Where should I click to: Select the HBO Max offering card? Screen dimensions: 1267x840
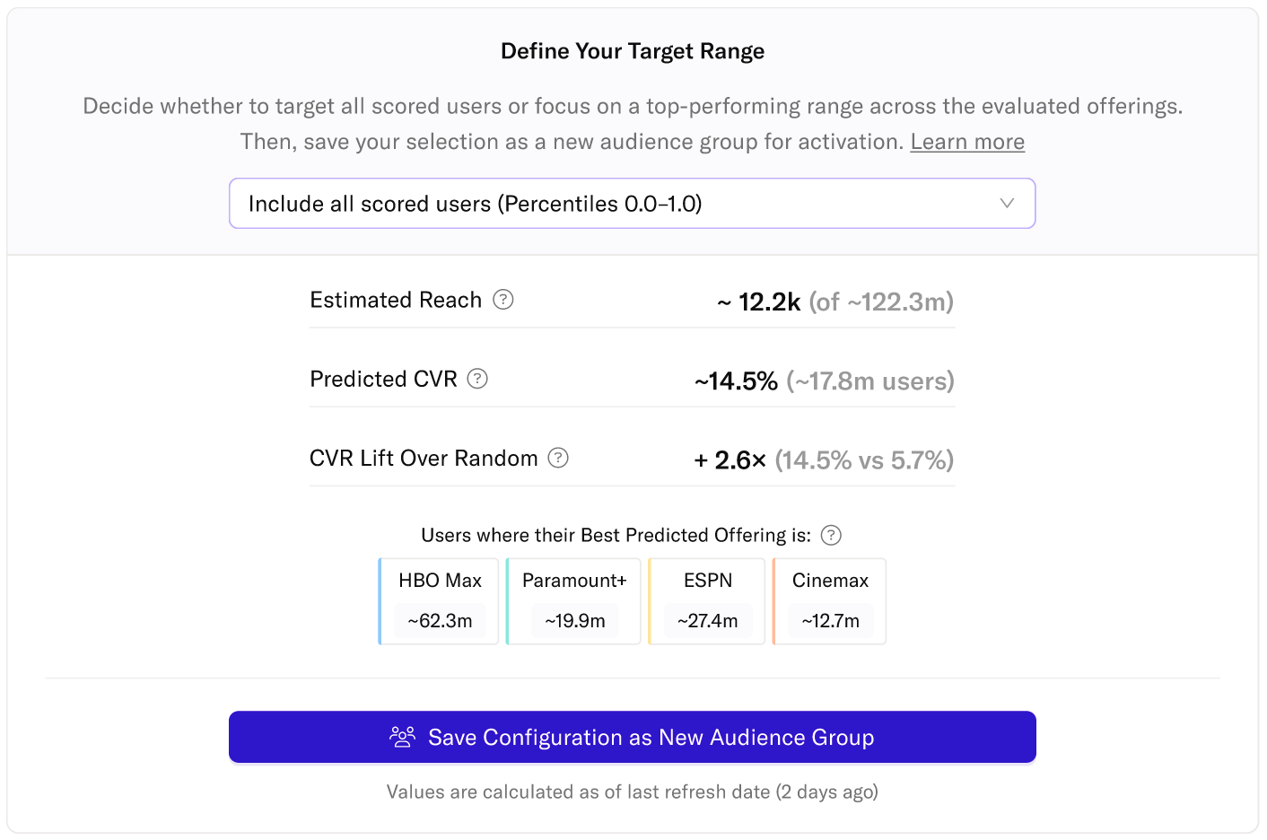click(x=439, y=582)
